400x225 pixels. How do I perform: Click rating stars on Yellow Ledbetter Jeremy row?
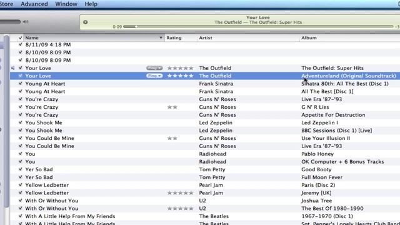coord(181,193)
